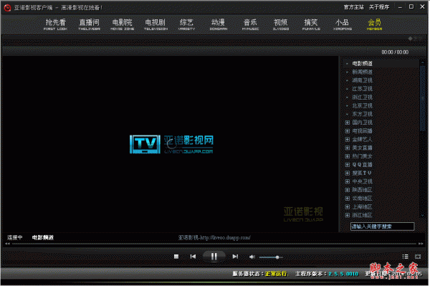
Task: Click the 正常运行 server status text
Action: point(276,274)
